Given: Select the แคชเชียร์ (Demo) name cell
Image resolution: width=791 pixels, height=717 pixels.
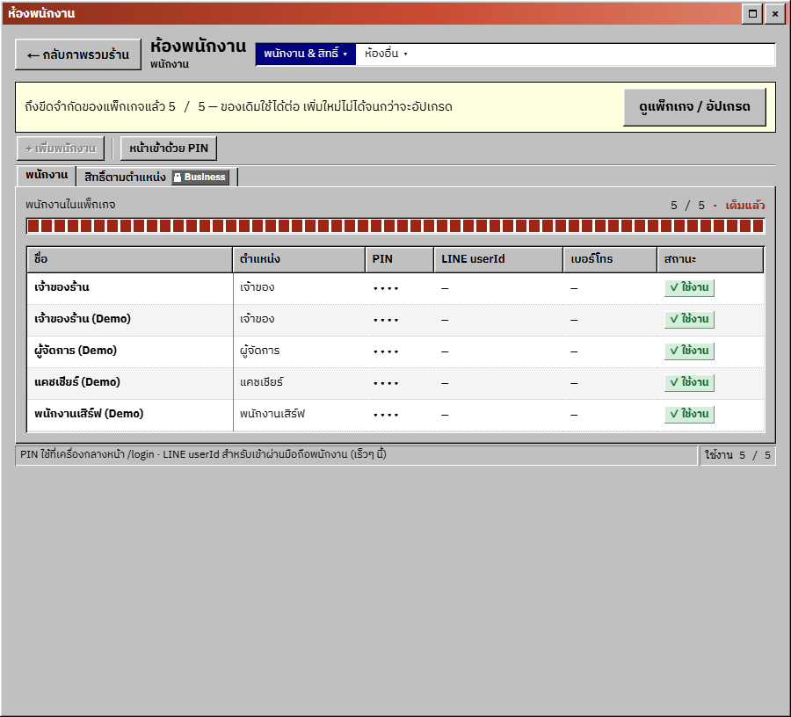Looking at the screenshot, I should (130, 383).
